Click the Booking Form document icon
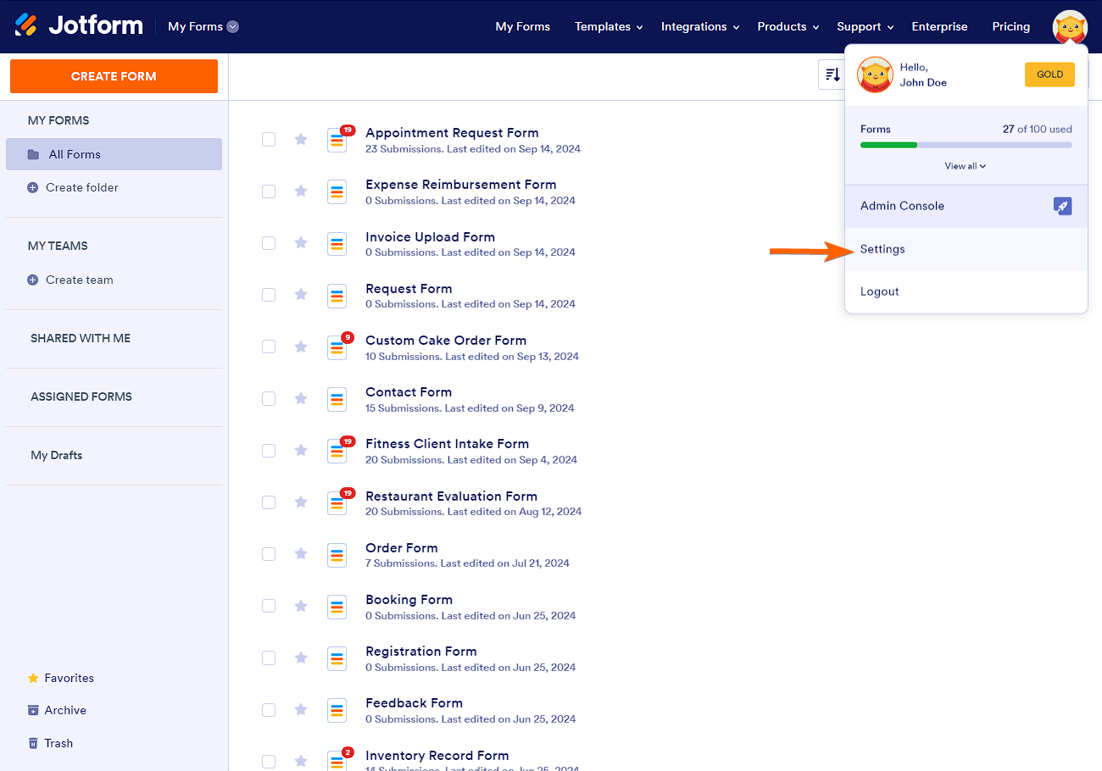Viewport: 1102px width, 771px height. point(337,607)
